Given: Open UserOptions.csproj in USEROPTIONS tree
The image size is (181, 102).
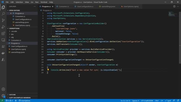Looking at the screenshot, I should tap(18, 49).
